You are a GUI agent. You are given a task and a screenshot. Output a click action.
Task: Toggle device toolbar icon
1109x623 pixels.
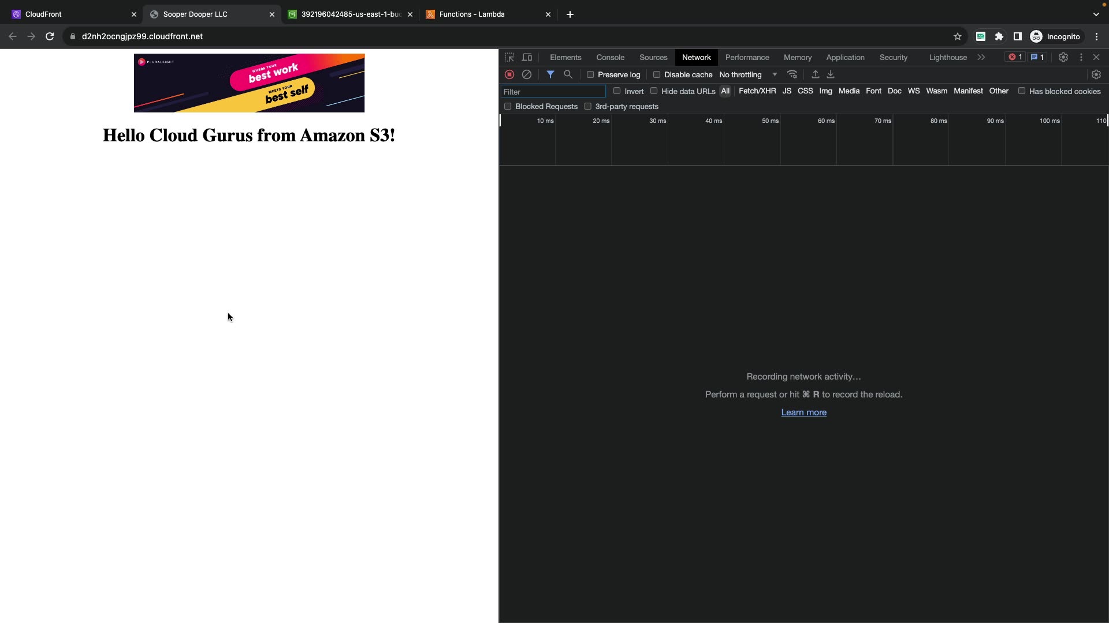527,57
